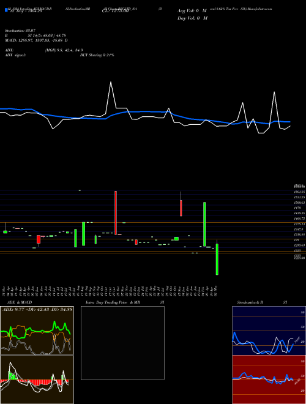
Task: Select the 'CL: 1275.00' closing price value
Action: click(117, 12)
